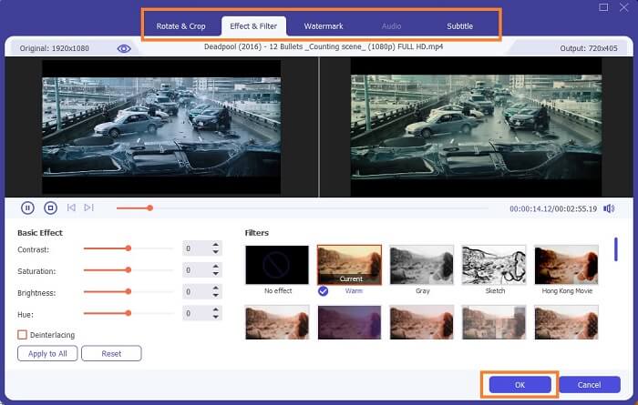
Task: Pause the video playback
Action: coord(27,208)
